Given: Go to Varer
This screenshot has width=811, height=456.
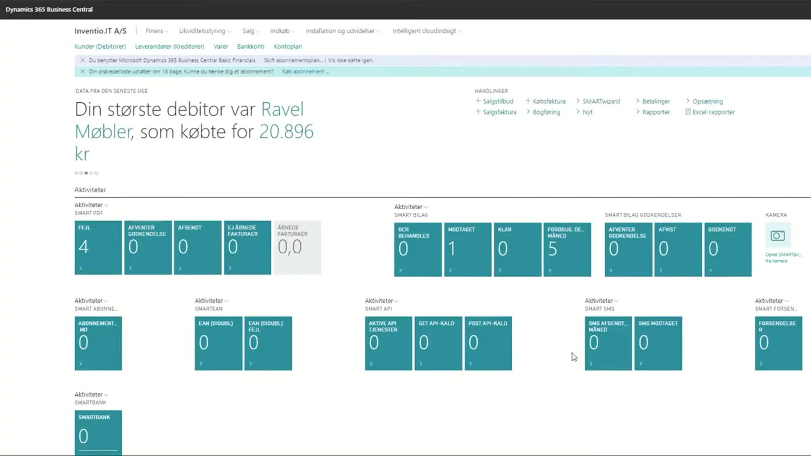Looking at the screenshot, I should pos(220,46).
